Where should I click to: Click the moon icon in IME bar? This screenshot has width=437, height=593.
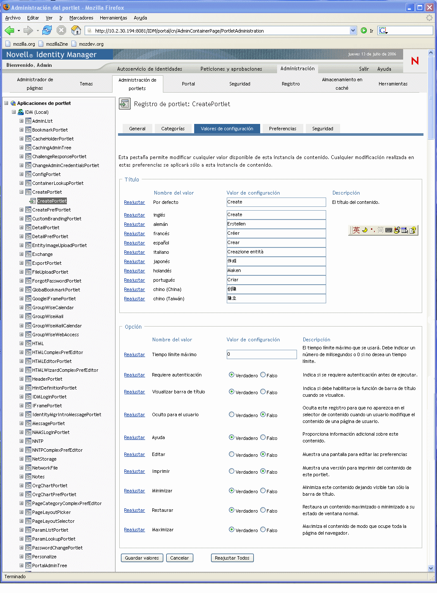point(365,230)
